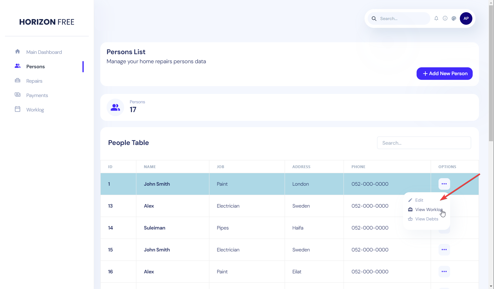The width and height of the screenshot is (494, 289).
Task: Click the Worklog calendar icon
Action: click(18, 109)
